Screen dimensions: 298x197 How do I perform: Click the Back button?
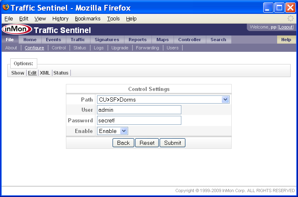click(x=123, y=143)
